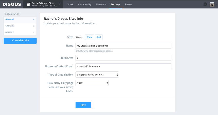Image resolution: width=218 pixels, height=115 pixels.
Task: Click the DISQUS logo
Action: (12, 4)
